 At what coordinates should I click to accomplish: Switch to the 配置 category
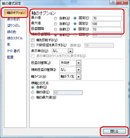[x=10, y=57]
